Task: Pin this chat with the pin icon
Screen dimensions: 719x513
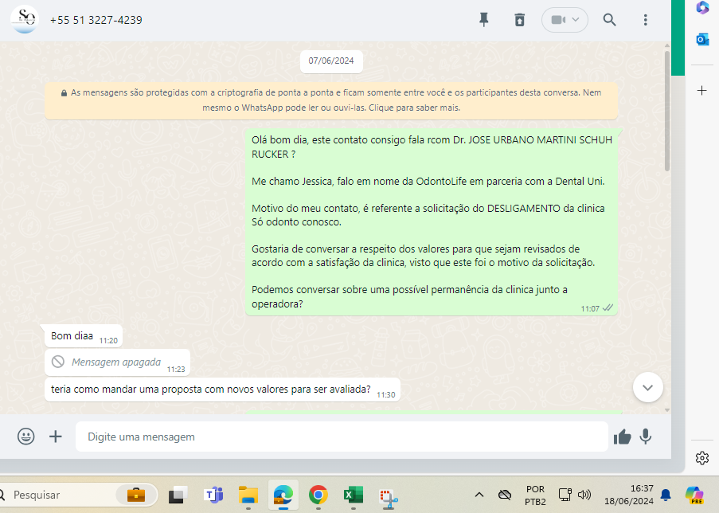Action: (484, 20)
